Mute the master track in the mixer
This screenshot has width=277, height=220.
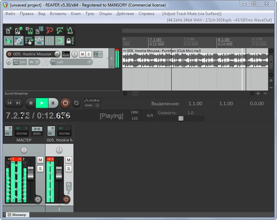(40, 160)
